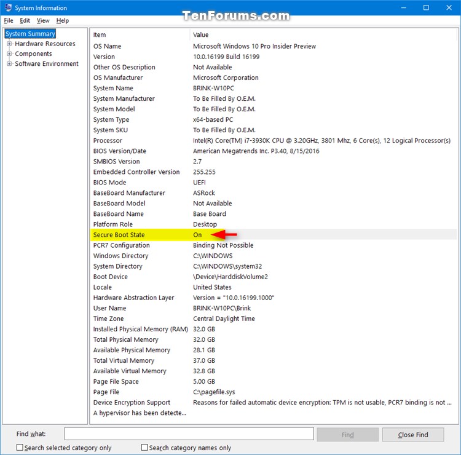Select the Software Environment tree item
This screenshot has height=455, width=461.
47,64
